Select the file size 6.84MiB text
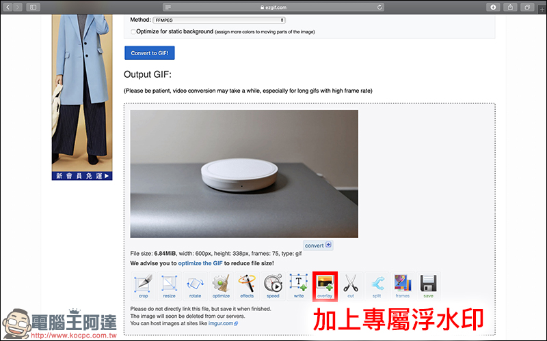The image size is (547, 341). (165, 253)
